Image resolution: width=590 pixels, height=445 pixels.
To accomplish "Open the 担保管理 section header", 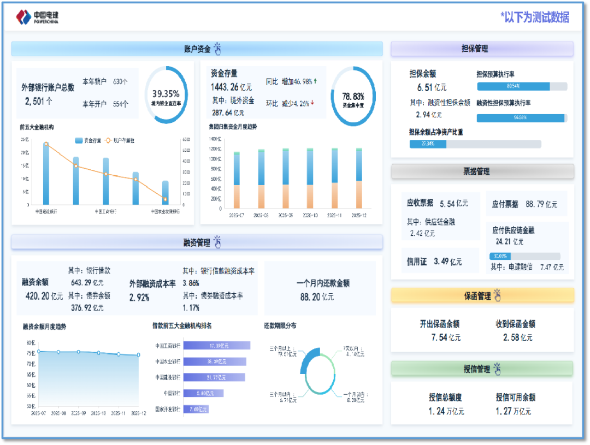I will 482,49.
